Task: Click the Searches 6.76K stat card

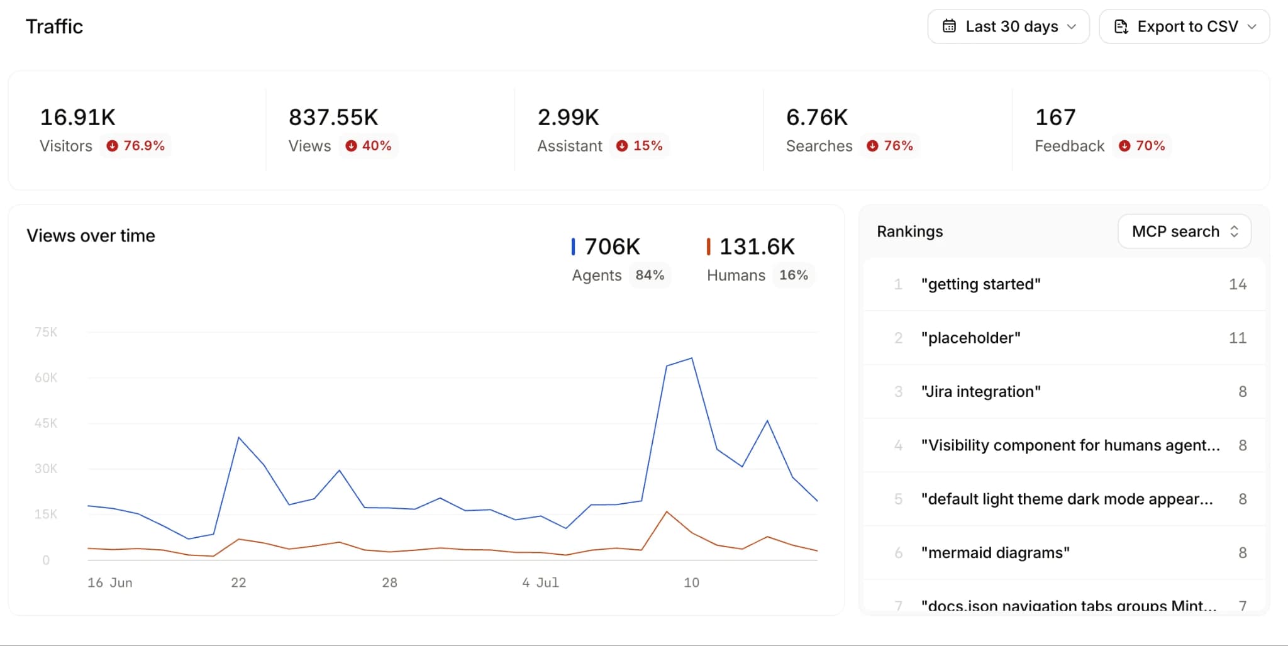Action: pyautogui.click(x=887, y=130)
